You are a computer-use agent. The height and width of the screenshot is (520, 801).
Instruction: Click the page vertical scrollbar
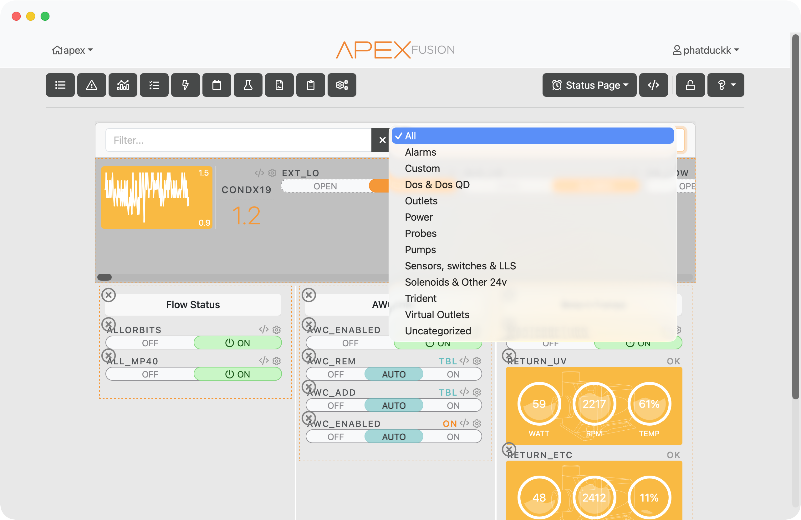coord(795,217)
